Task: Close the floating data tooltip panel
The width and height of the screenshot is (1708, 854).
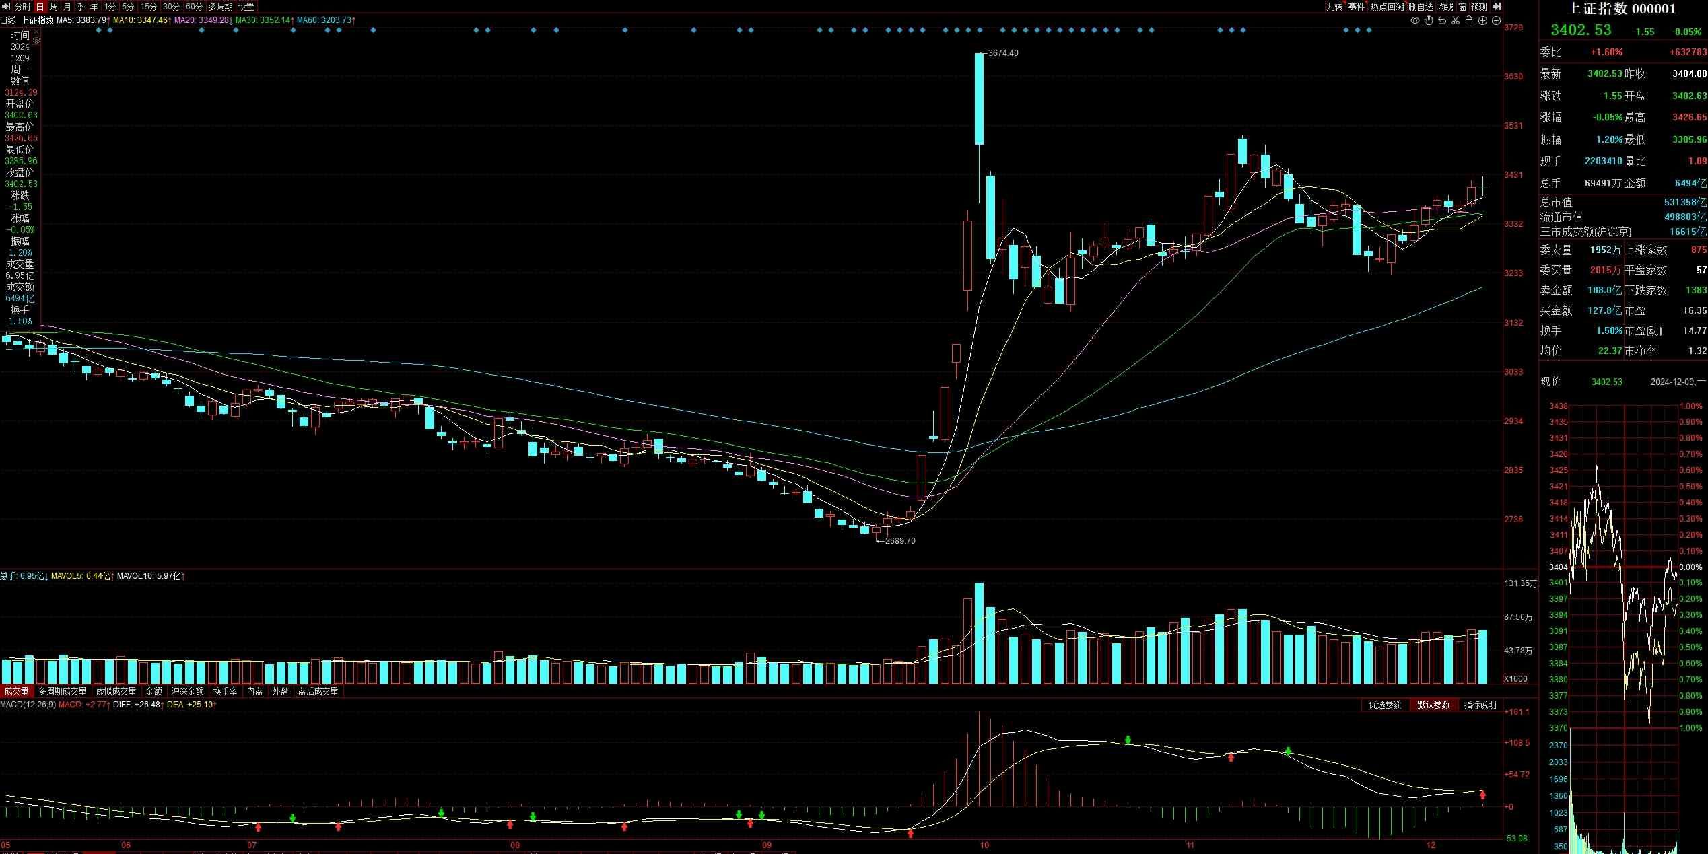Action: 36,32
